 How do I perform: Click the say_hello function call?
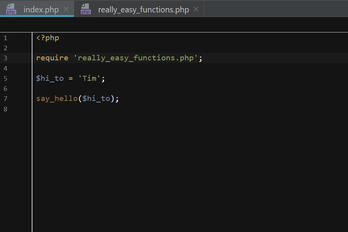[x=57, y=99]
